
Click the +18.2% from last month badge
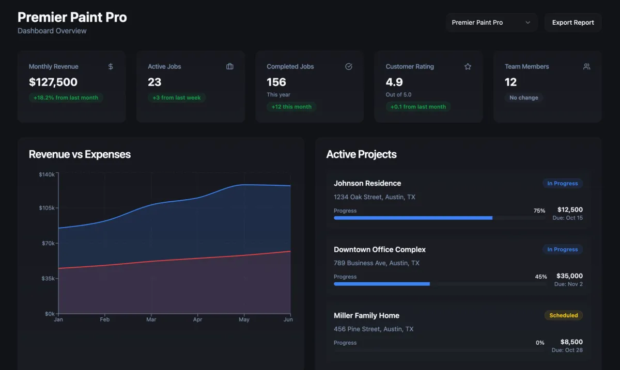pyautogui.click(x=66, y=98)
